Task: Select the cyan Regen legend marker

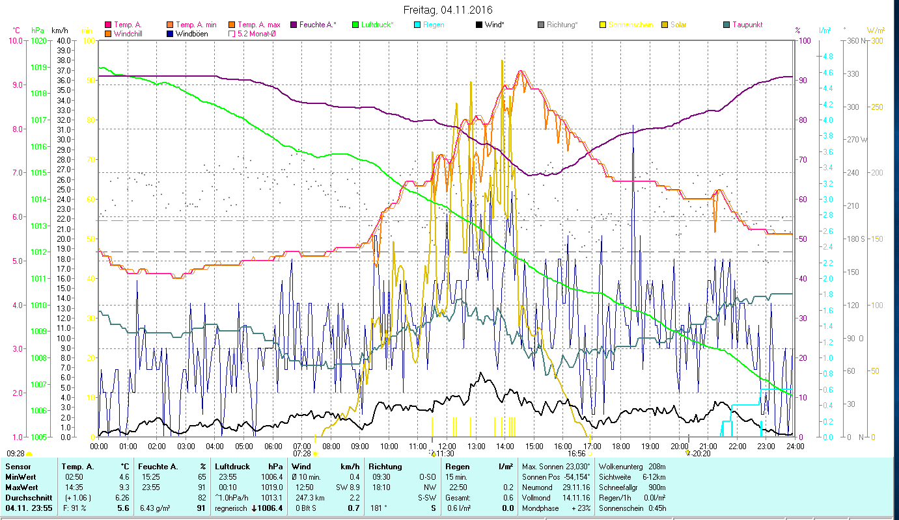Action: (x=417, y=25)
